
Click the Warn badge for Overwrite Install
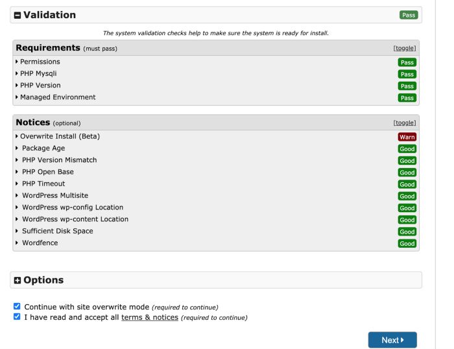407,137
